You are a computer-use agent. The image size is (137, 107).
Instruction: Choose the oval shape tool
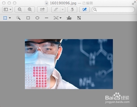pos(37,18)
